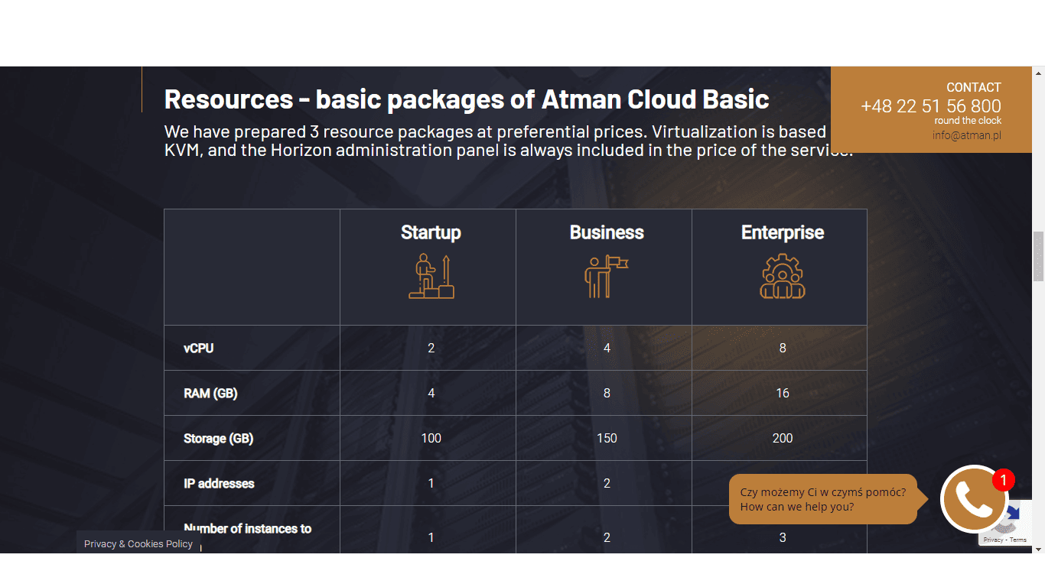Click the RAM (GB) row label
The width and height of the screenshot is (1045, 587).
coord(210,393)
